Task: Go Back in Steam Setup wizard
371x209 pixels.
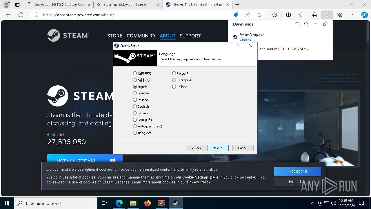Action: pos(196,148)
